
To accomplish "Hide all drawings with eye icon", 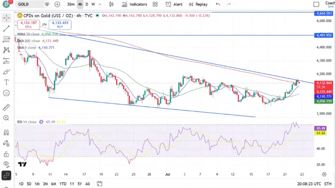I will pyautogui.click(x=6, y=164).
